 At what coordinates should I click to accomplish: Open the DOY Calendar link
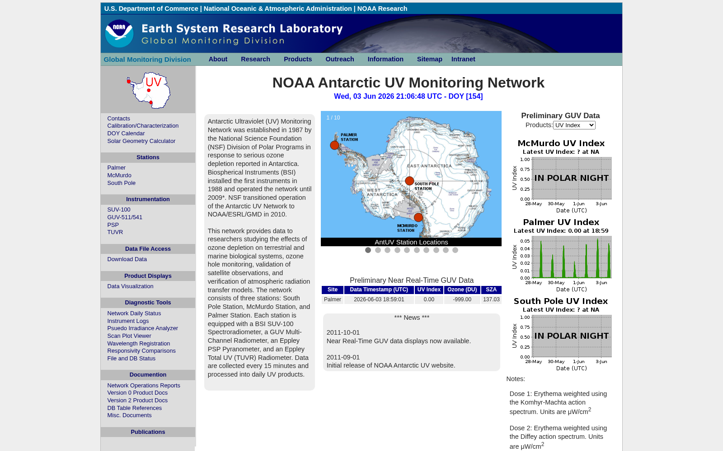tap(126, 133)
